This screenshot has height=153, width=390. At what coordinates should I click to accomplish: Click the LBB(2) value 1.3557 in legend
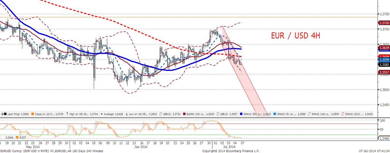tap(233, 114)
